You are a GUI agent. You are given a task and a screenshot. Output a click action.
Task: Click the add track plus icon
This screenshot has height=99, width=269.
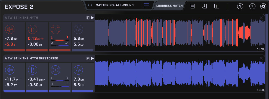point(217,6)
